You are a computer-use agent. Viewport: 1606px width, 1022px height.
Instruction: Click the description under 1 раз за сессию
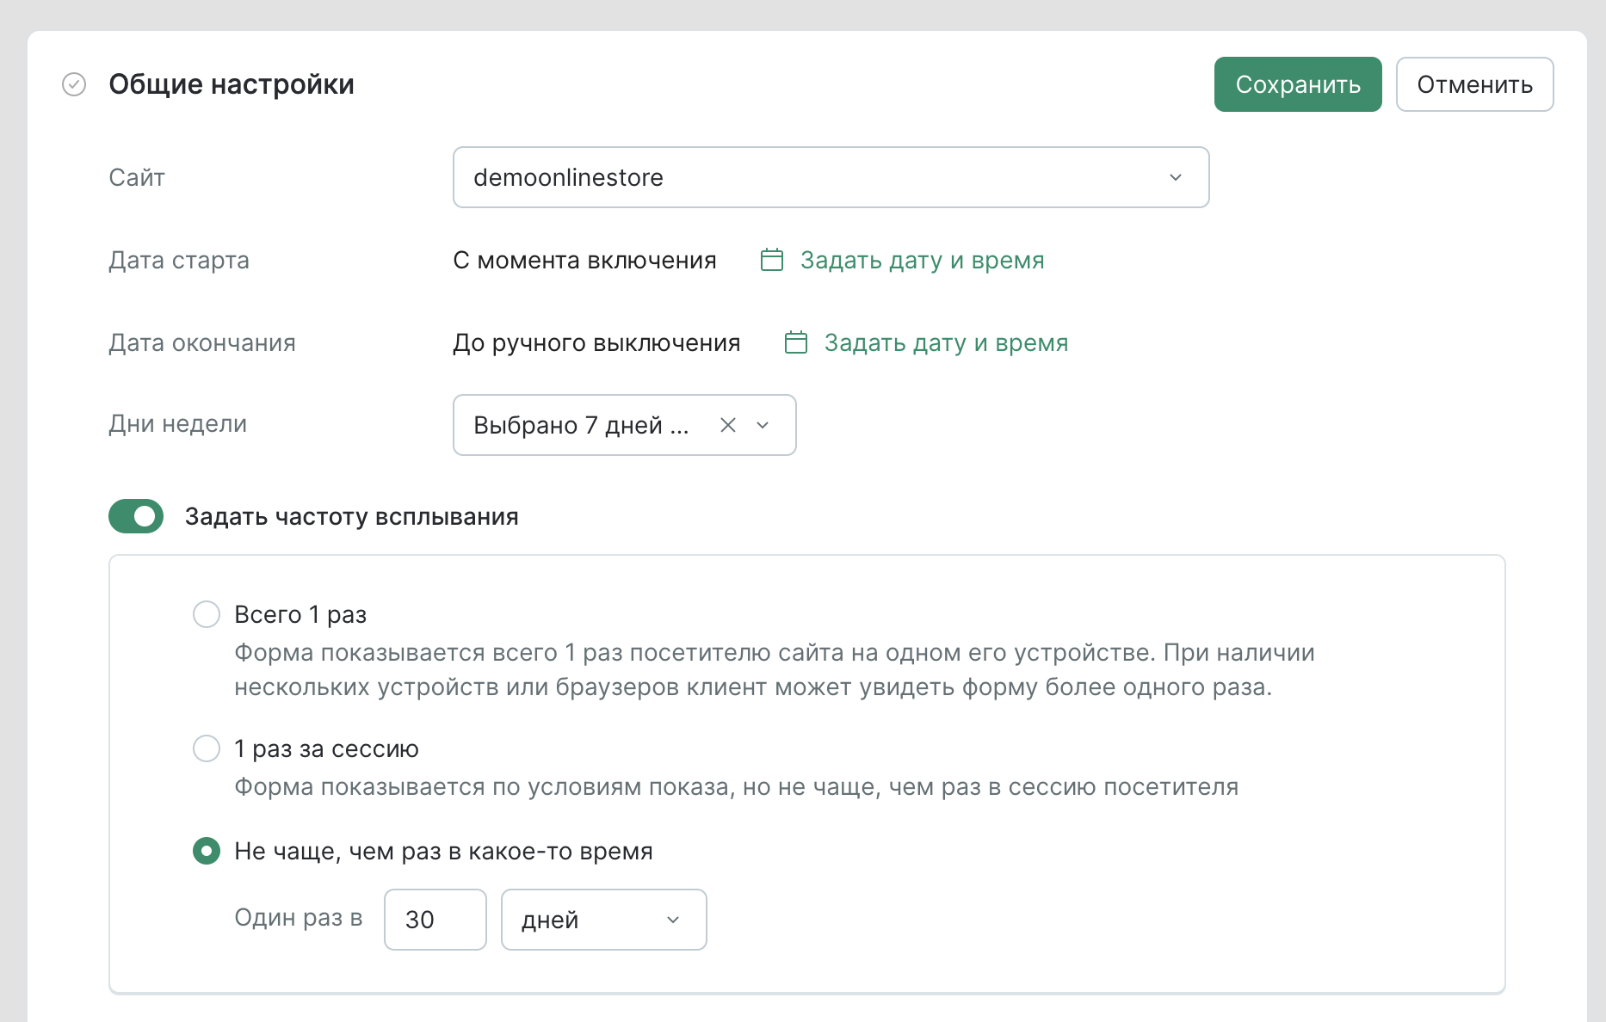click(x=737, y=786)
